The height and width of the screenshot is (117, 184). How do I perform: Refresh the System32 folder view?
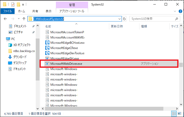[124, 19]
